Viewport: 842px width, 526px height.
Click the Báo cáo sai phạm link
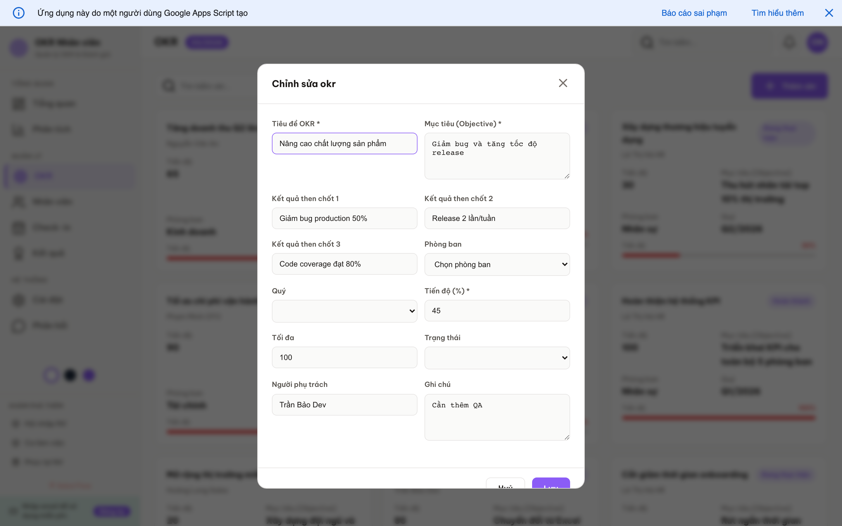click(x=694, y=13)
